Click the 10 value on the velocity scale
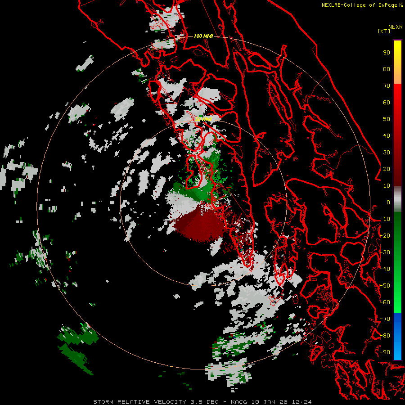The image size is (405, 405). point(387,186)
